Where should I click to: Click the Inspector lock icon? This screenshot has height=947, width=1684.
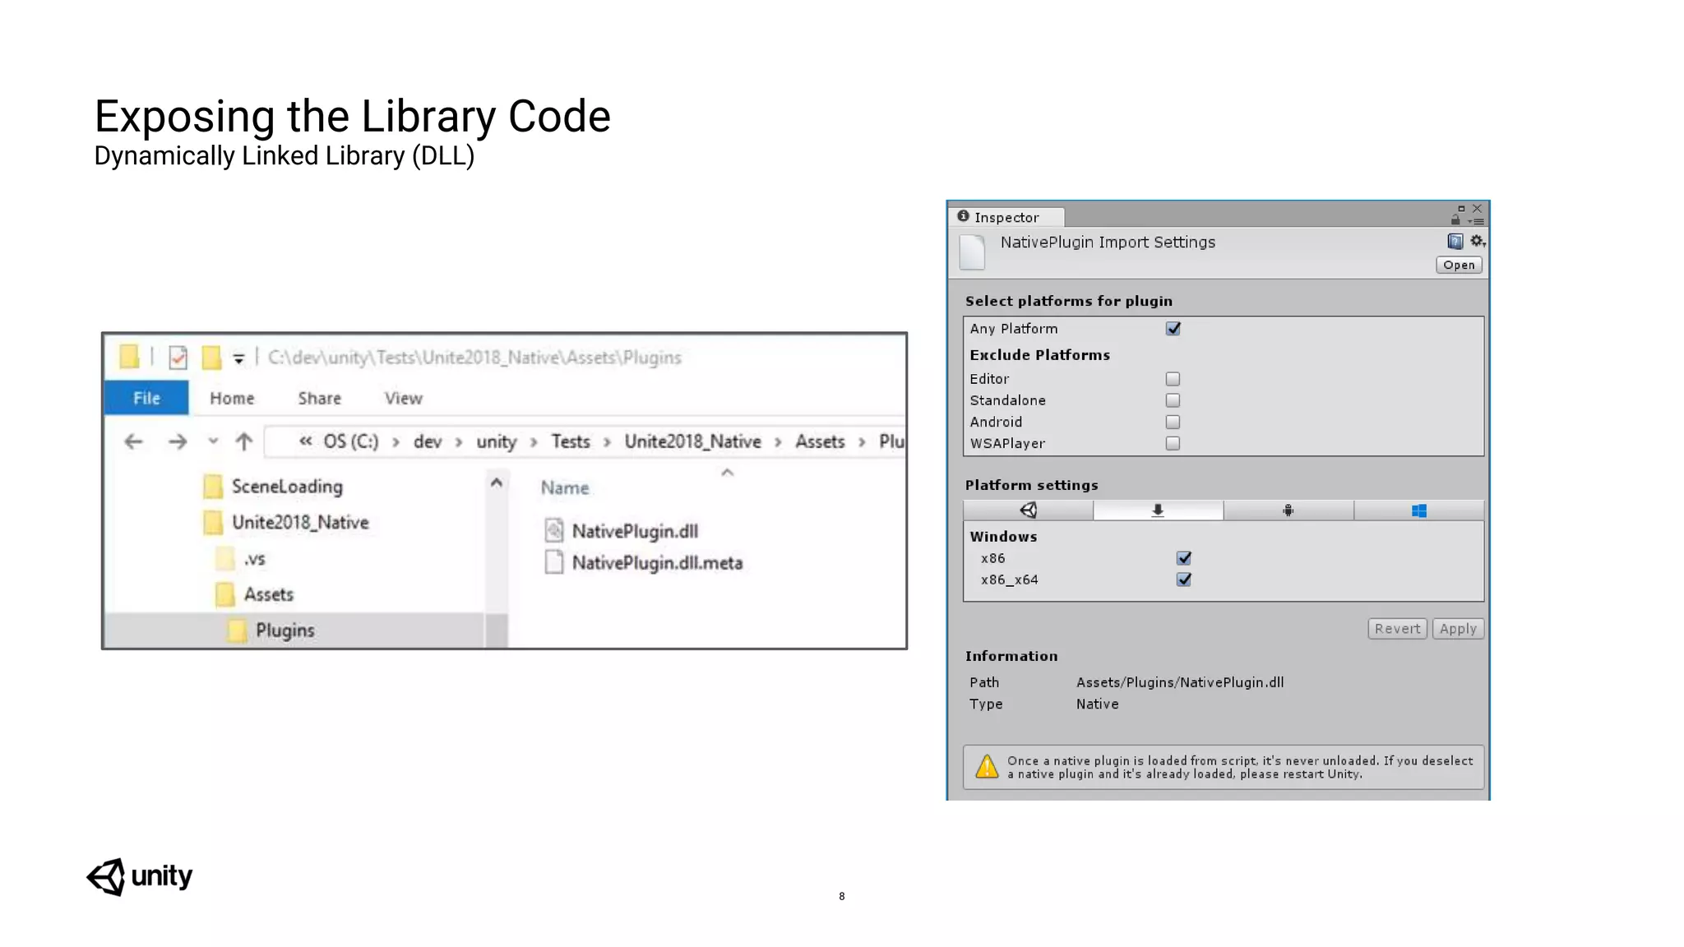pos(1455,219)
